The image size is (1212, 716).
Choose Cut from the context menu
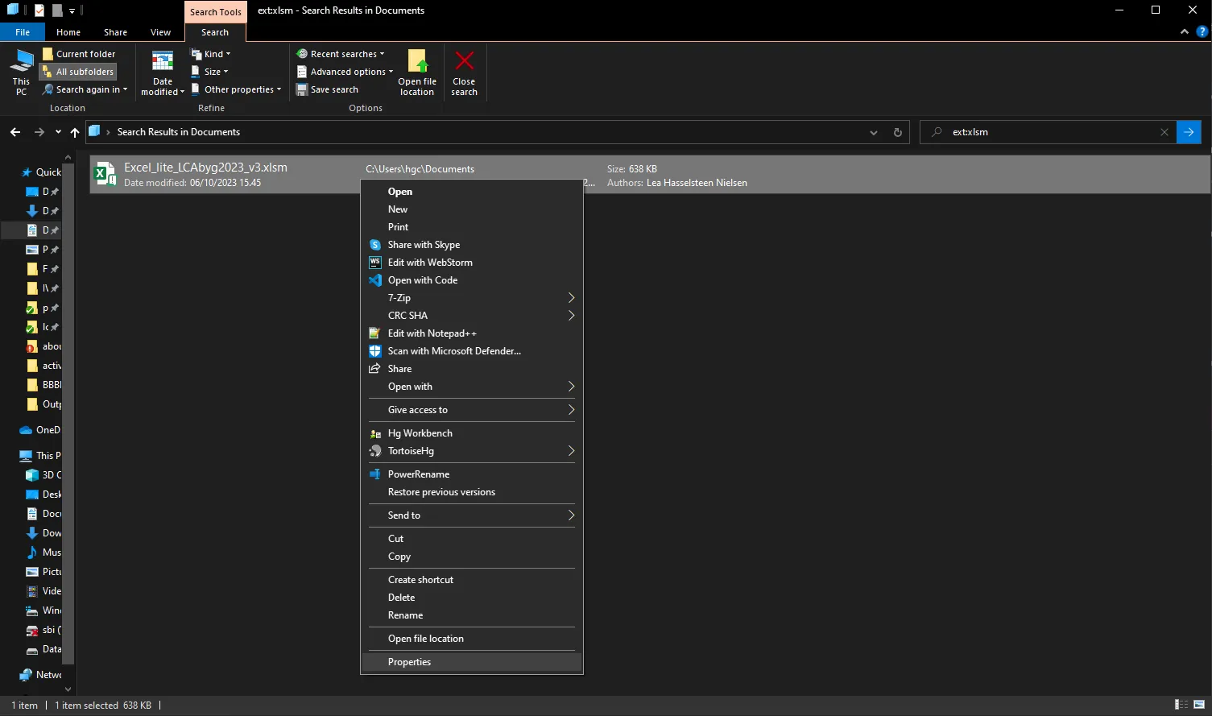pos(472,539)
